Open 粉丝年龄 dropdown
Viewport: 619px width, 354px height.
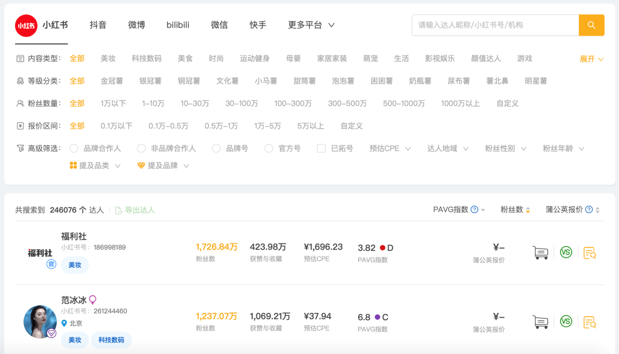[x=563, y=148]
